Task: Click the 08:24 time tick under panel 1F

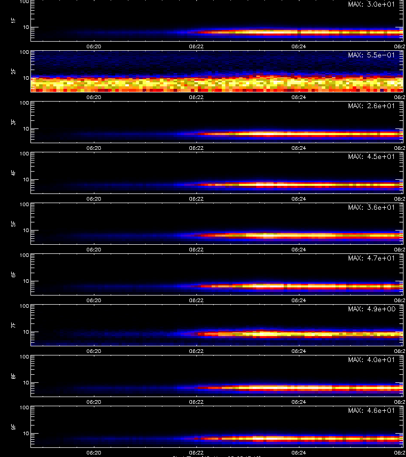Action: point(299,47)
